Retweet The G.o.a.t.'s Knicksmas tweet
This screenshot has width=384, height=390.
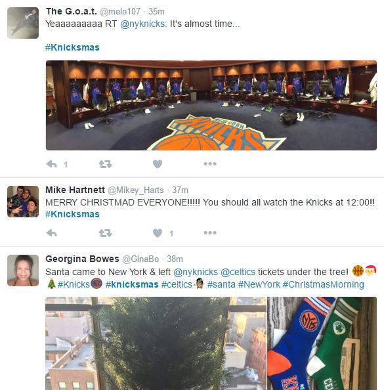tap(105, 164)
